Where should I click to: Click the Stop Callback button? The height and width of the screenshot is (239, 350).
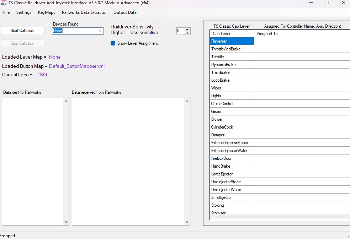22,43
